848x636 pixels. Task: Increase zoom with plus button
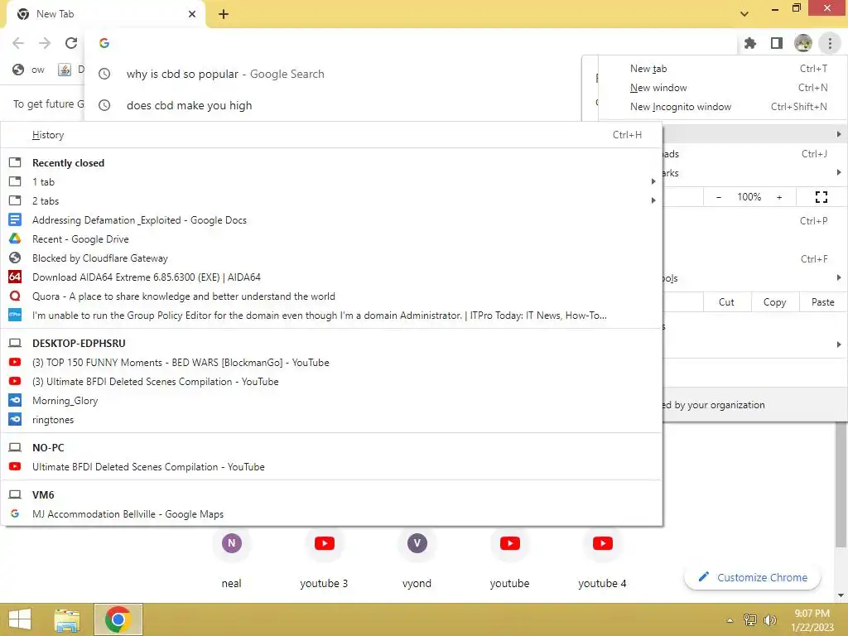click(x=779, y=197)
